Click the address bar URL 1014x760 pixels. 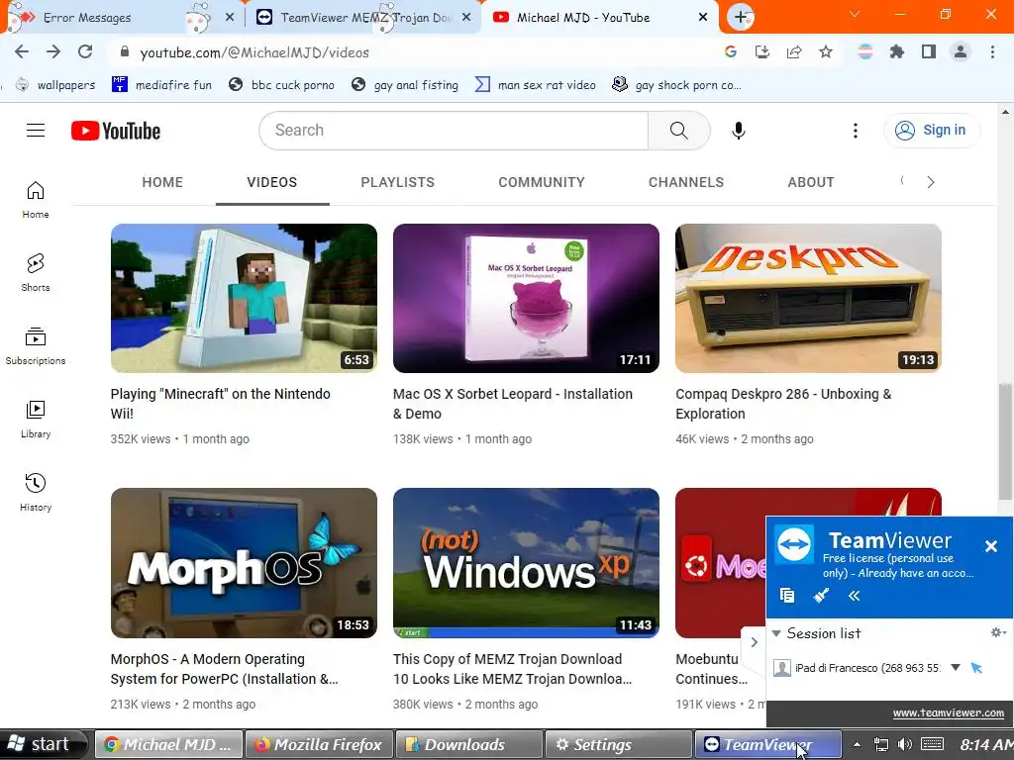254,52
